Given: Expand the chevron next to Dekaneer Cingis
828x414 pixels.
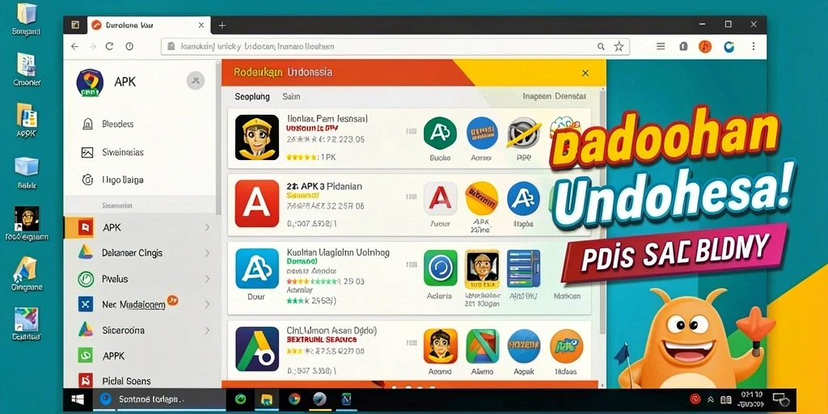Looking at the screenshot, I should pos(207,253).
